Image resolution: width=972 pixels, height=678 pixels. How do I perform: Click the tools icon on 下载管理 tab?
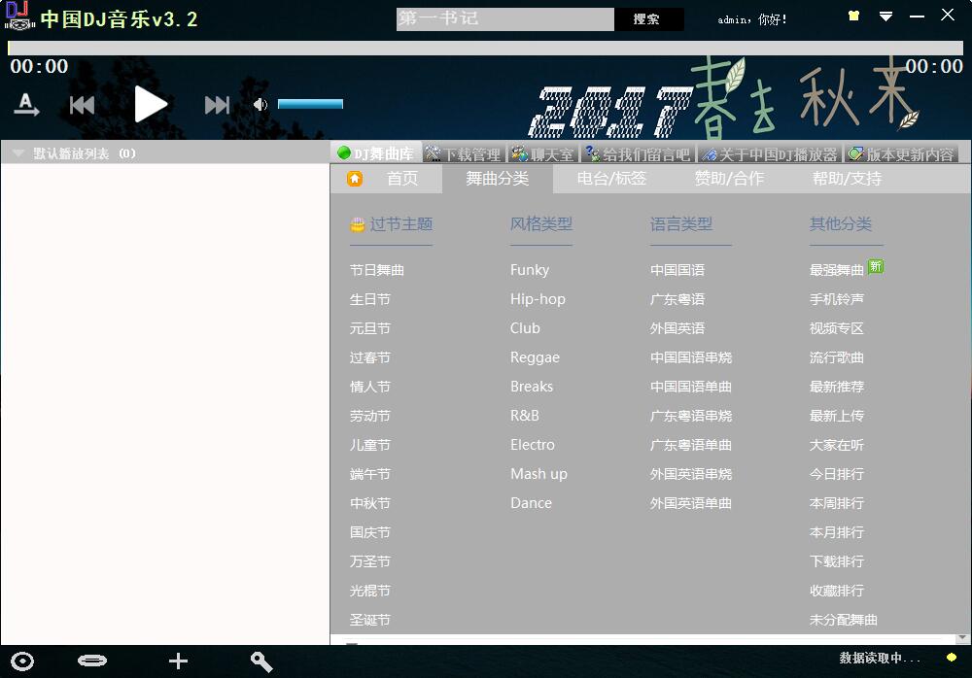coord(433,153)
